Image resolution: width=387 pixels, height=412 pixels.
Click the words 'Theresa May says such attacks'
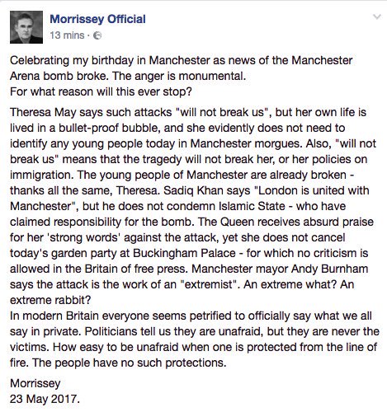(x=91, y=112)
